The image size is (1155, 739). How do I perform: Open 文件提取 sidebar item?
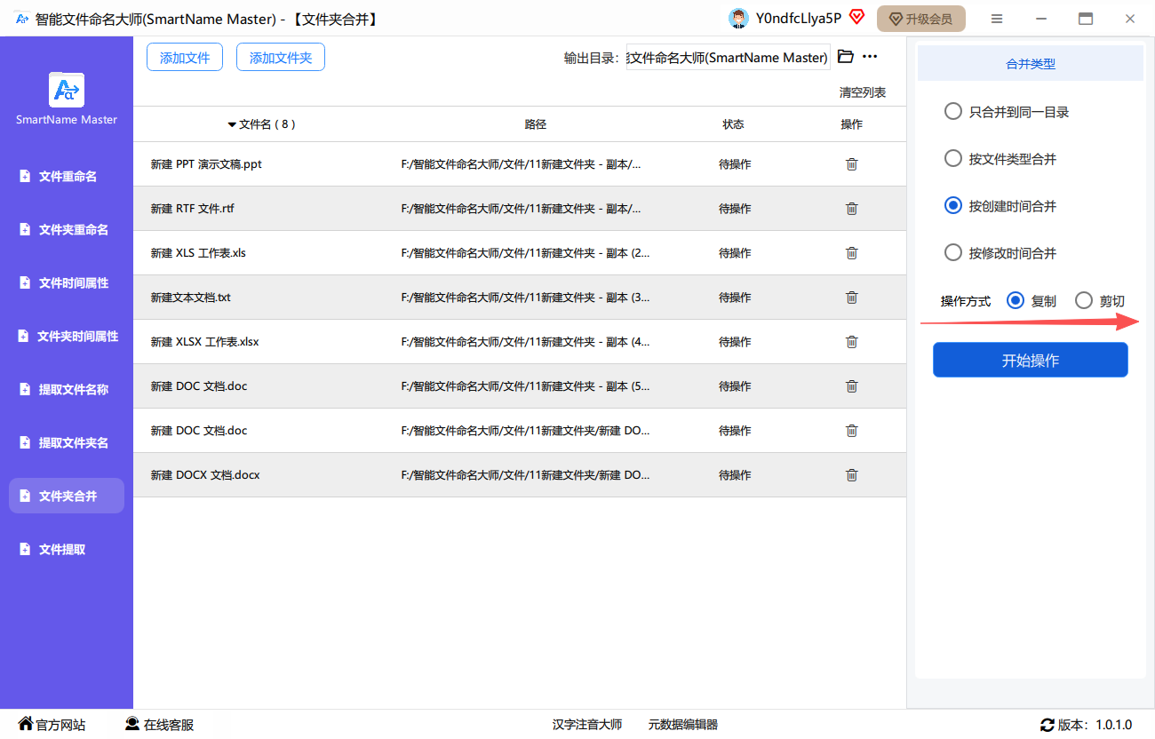pyautogui.click(x=62, y=550)
